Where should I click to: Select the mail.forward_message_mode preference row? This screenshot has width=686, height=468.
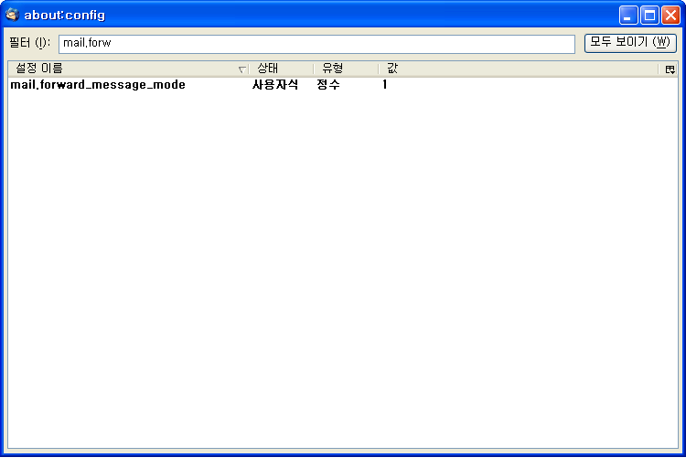(x=343, y=84)
